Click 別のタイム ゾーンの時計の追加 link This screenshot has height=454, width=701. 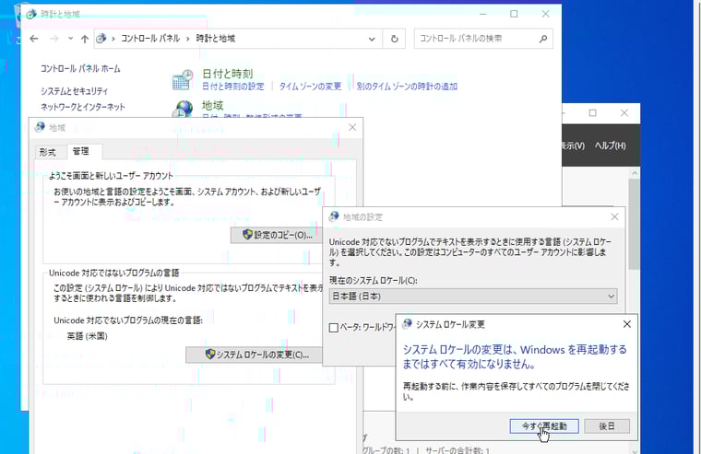pyautogui.click(x=407, y=87)
